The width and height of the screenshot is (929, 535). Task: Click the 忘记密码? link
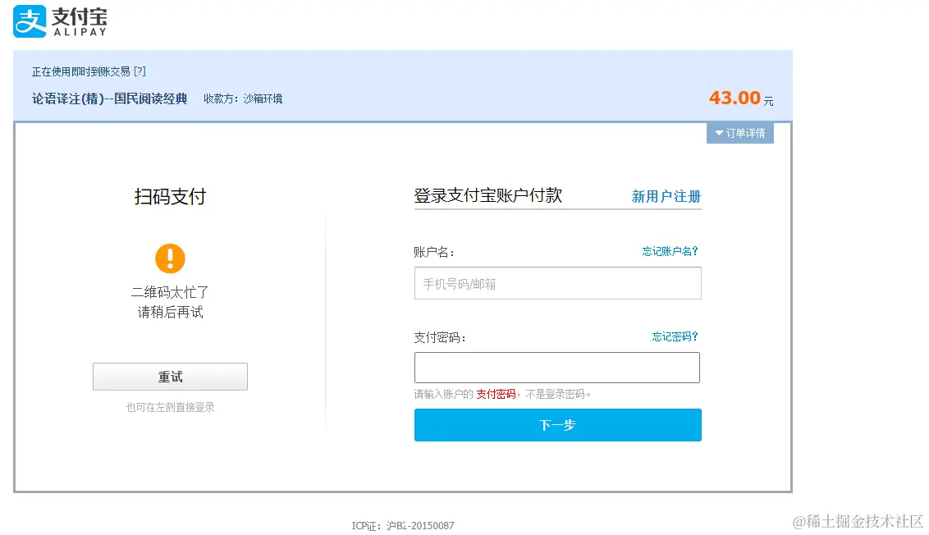tap(675, 336)
